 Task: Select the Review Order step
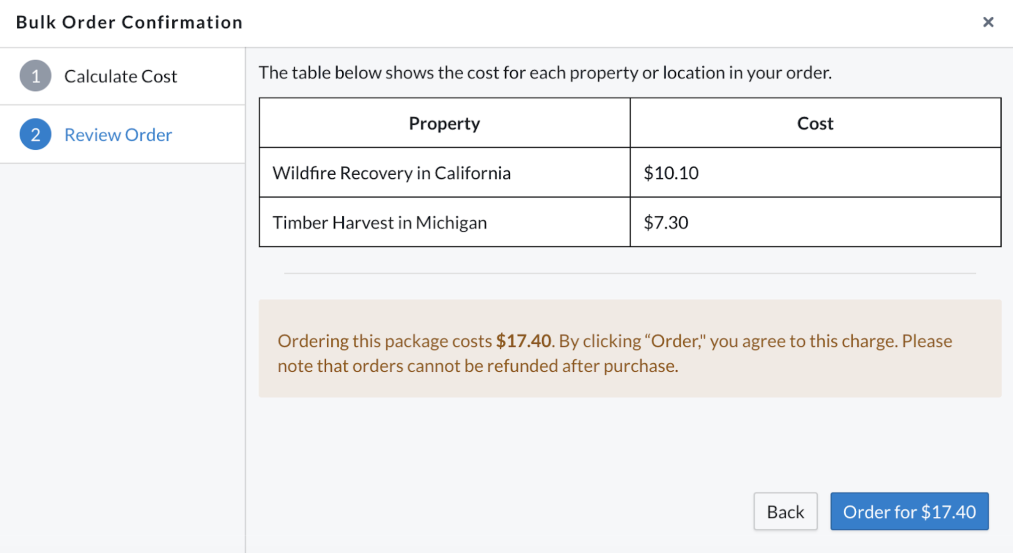pyautogui.click(x=122, y=134)
